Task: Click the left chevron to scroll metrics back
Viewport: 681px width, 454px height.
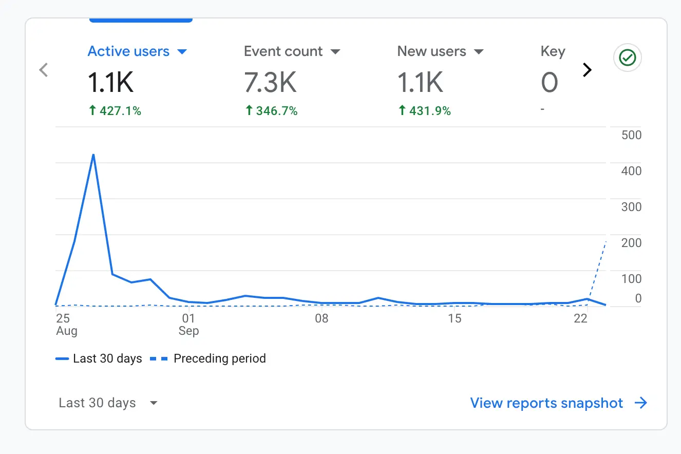Action: tap(44, 70)
